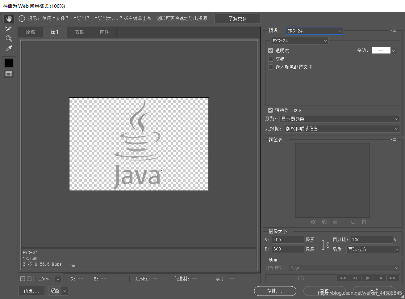405x299 pixels.
Task: Click the Java logo image preview
Action: 139,144
